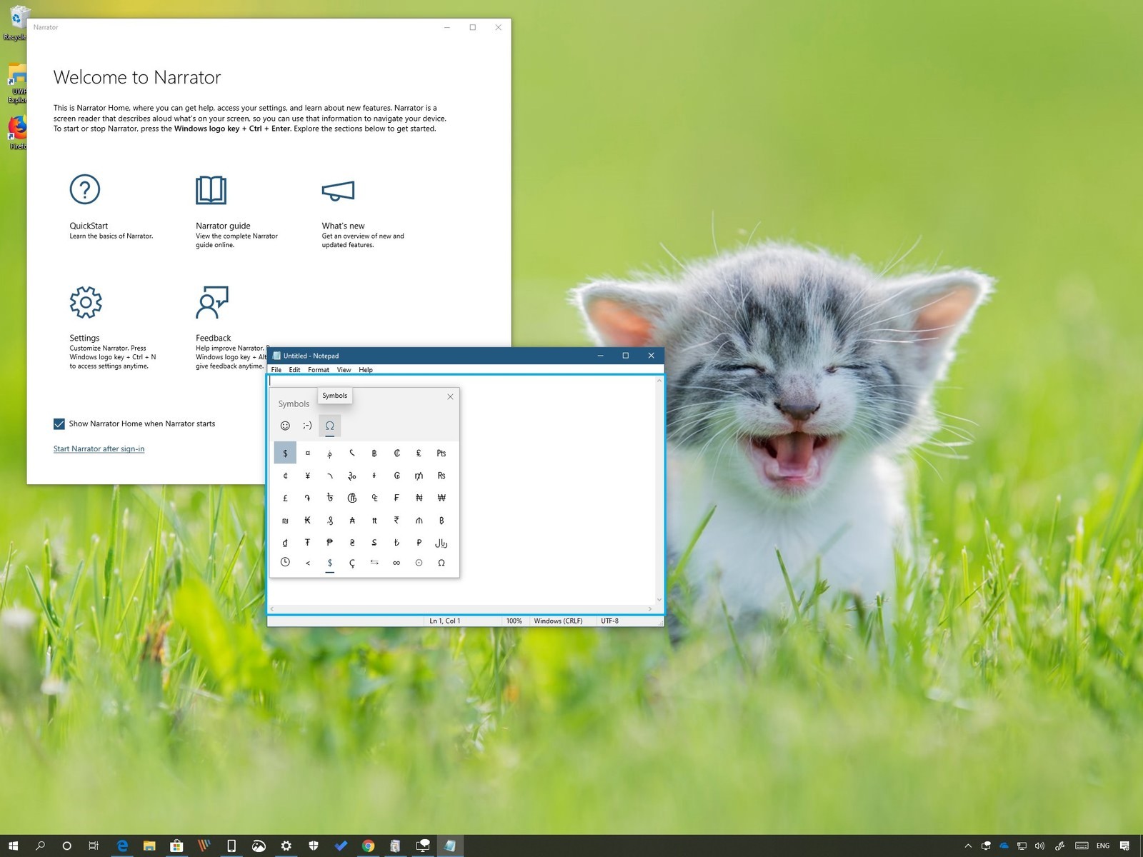
Task: Close the Symbols emoji panel
Action: pos(450,397)
